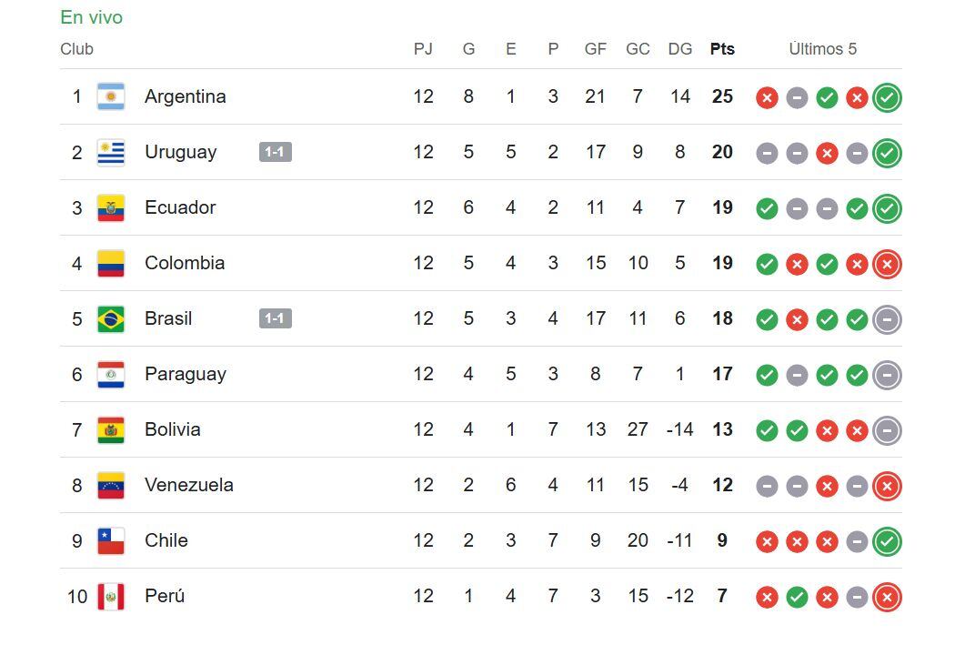Image resolution: width=975 pixels, height=645 pixels.
Task: Click Perú's last red loss indicator
Action: coord(887,597)
